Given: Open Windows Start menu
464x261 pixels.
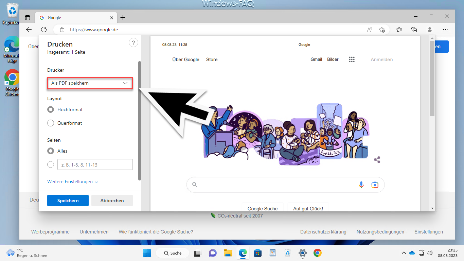Looking at the screenshot, I should click(147, 253).
